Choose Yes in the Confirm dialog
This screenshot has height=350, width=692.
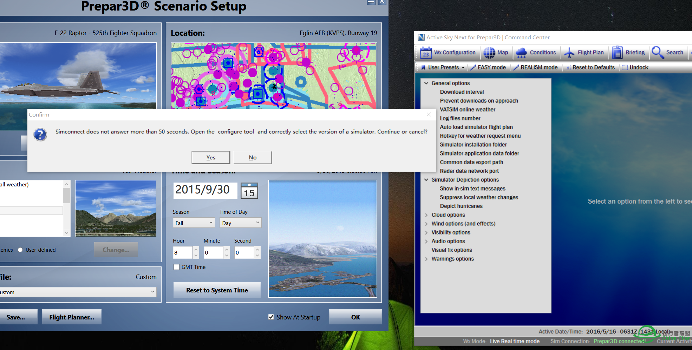pos(211,158)
